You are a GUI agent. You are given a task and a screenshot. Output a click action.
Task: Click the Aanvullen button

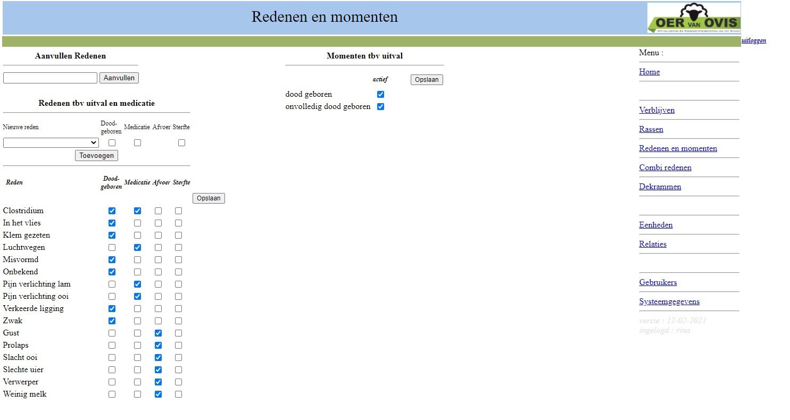[x=119, y=78]
